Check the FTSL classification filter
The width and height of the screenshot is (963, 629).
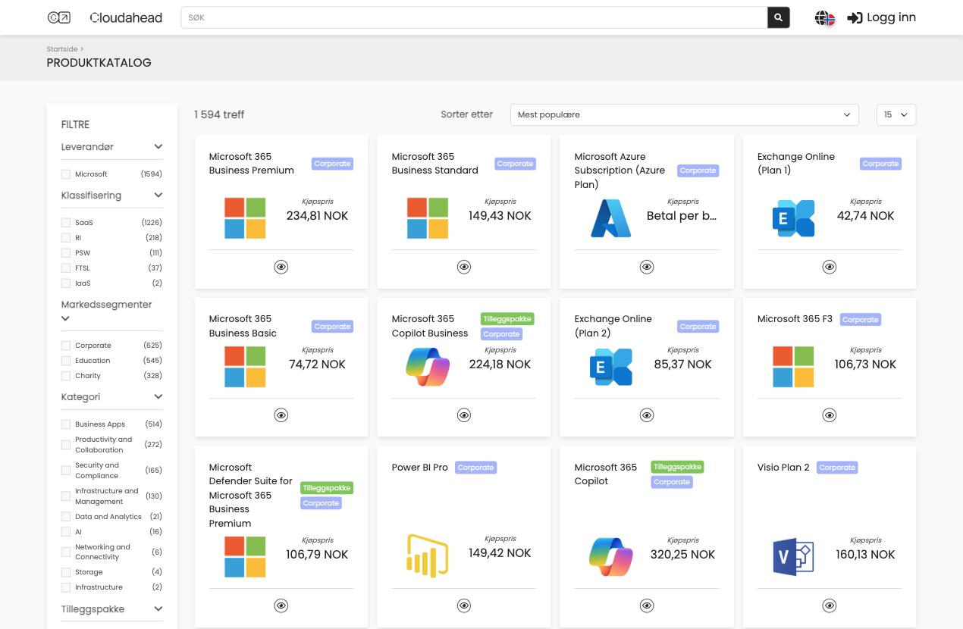(66, 268)
